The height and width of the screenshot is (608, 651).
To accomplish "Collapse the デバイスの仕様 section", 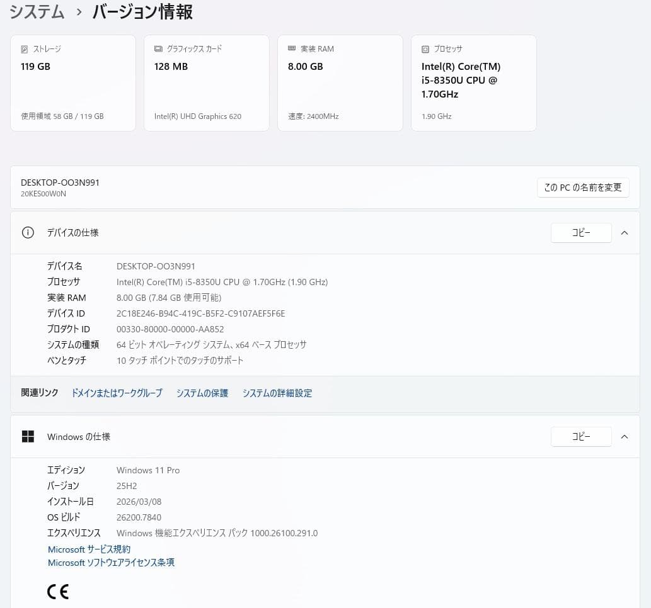I will (625, 233).
